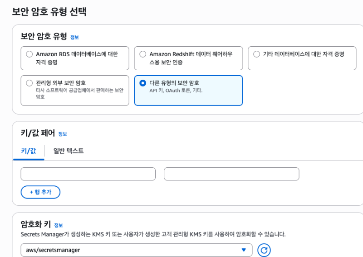
Task: Click the 보안 암호 유형 선택 page heading
Action: [x=49, y=12]
